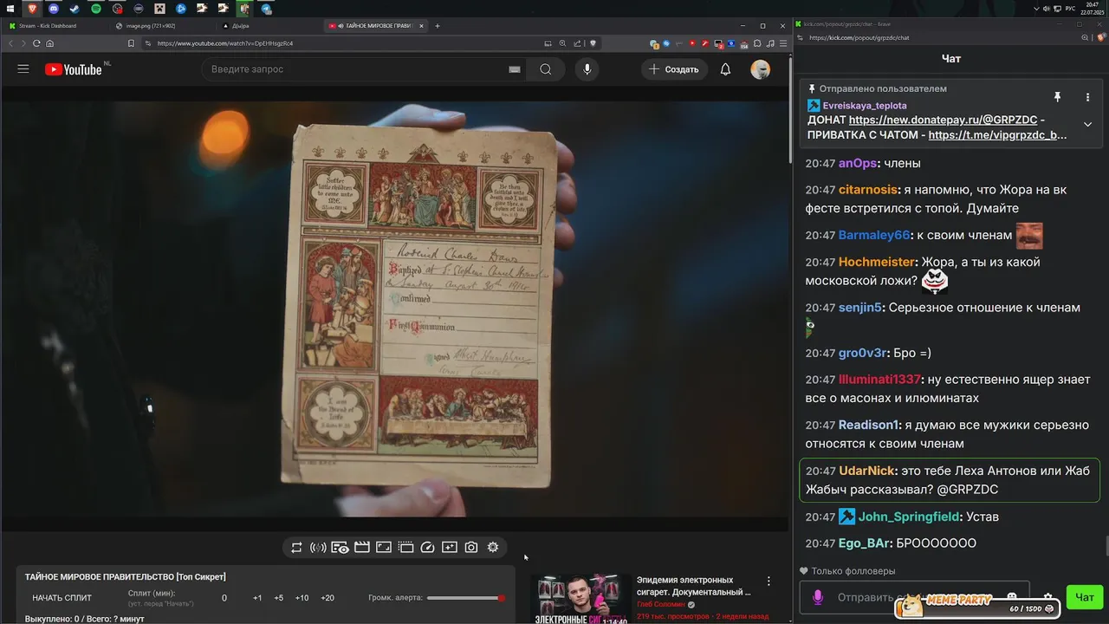Toggle the resize player rectangle icon
The height and width of the screenshot is (624, 1109).
(x=384, y=547)
